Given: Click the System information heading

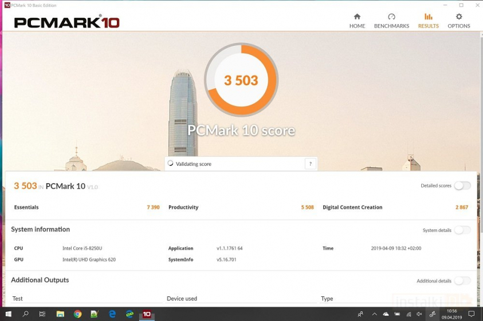Looking at the screenshot, I should click(40, 229).
